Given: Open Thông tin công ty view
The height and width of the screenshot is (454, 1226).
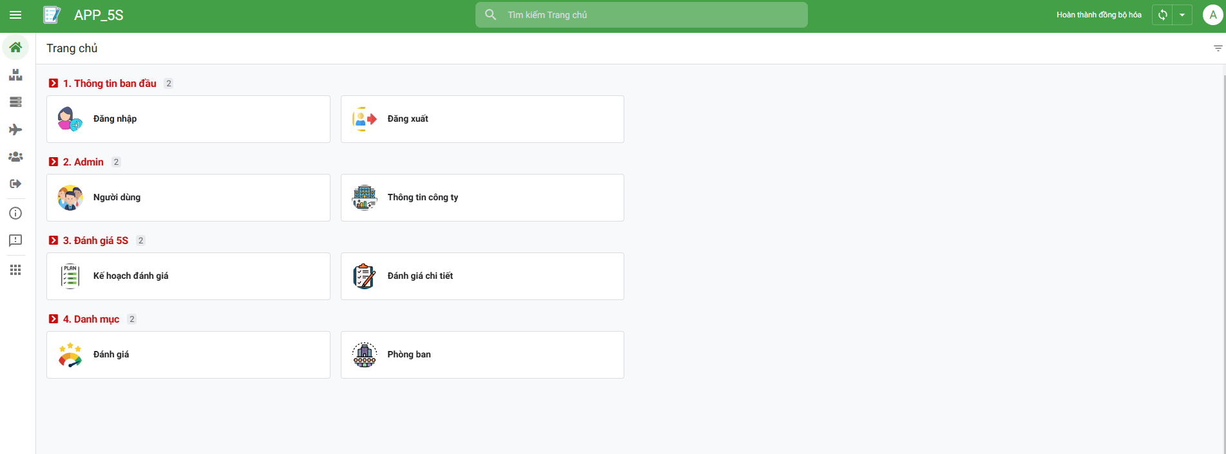Looking at the screenshot, I should [x=482, y=198].
